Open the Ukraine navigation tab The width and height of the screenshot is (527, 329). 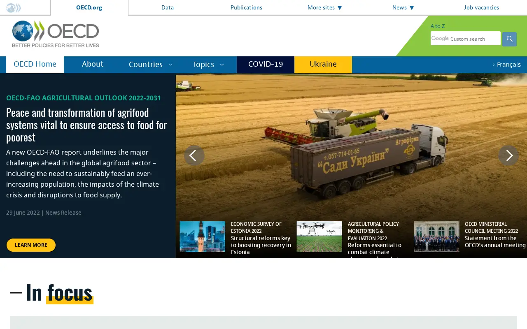click(323, 65)
